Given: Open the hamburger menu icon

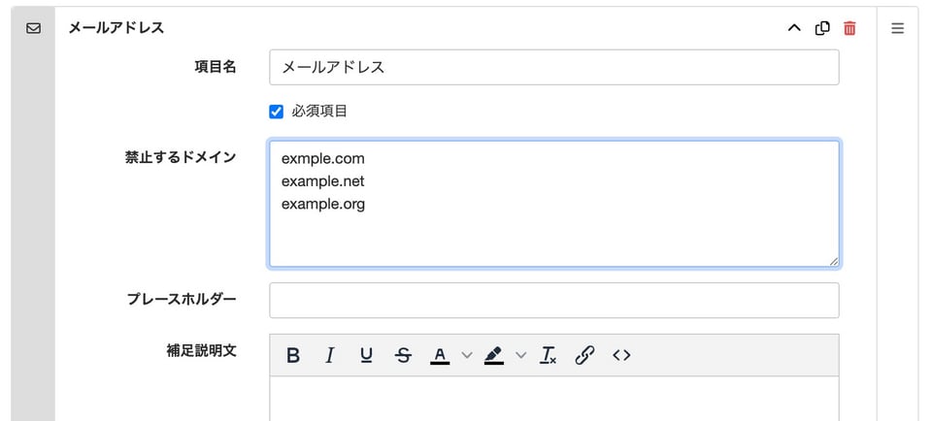Looking at the screenshot, I should click(x=897, y=28).
